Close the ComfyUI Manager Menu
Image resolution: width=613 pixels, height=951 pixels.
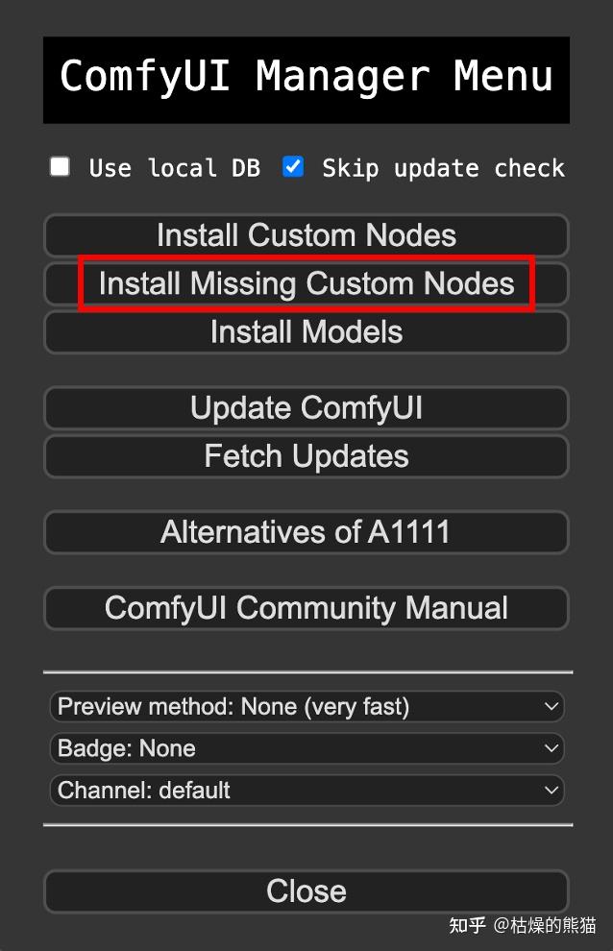point(306,891)
